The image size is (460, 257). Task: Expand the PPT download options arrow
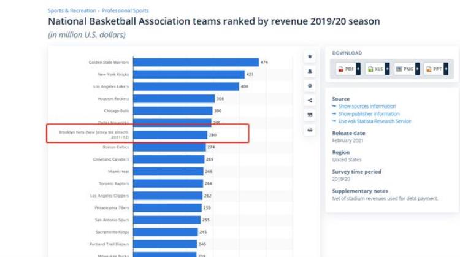point(446,69)
